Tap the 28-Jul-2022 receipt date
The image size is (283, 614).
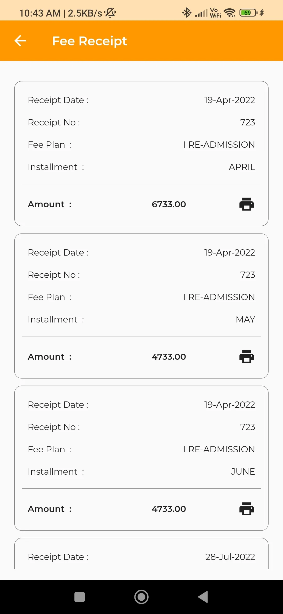point(230,557)
